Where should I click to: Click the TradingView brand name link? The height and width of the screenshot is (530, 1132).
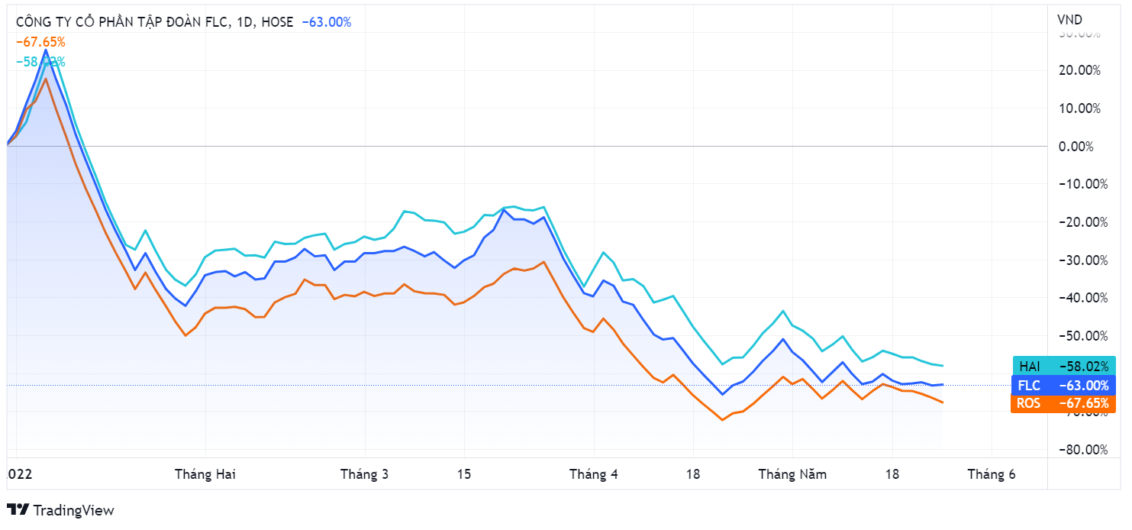(74, 510)
